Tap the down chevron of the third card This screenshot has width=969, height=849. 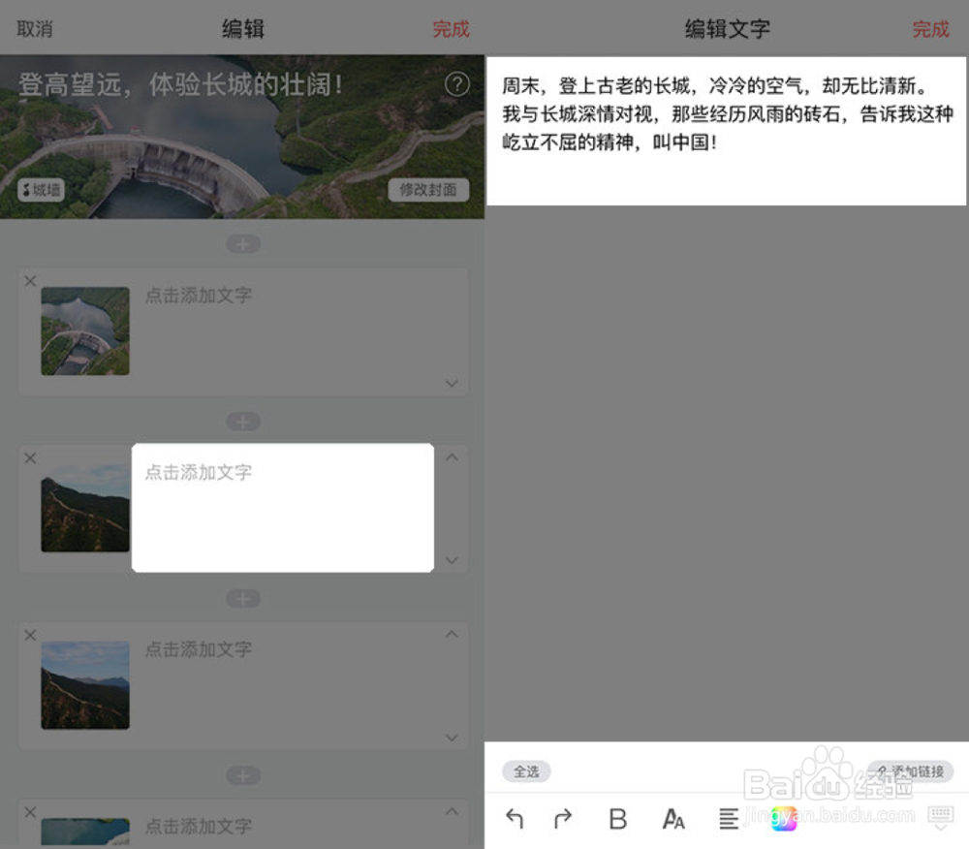[452, 738]
